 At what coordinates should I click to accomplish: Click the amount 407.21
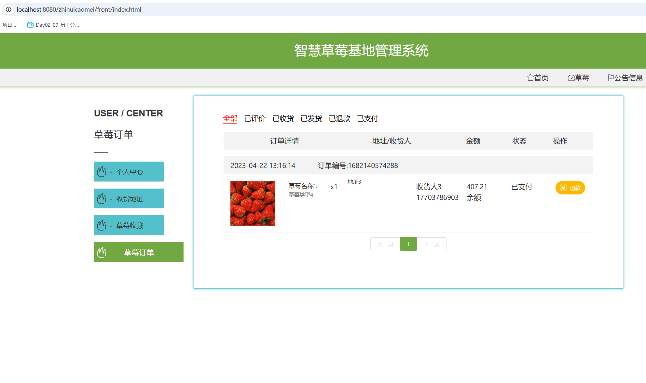[477, 187]
